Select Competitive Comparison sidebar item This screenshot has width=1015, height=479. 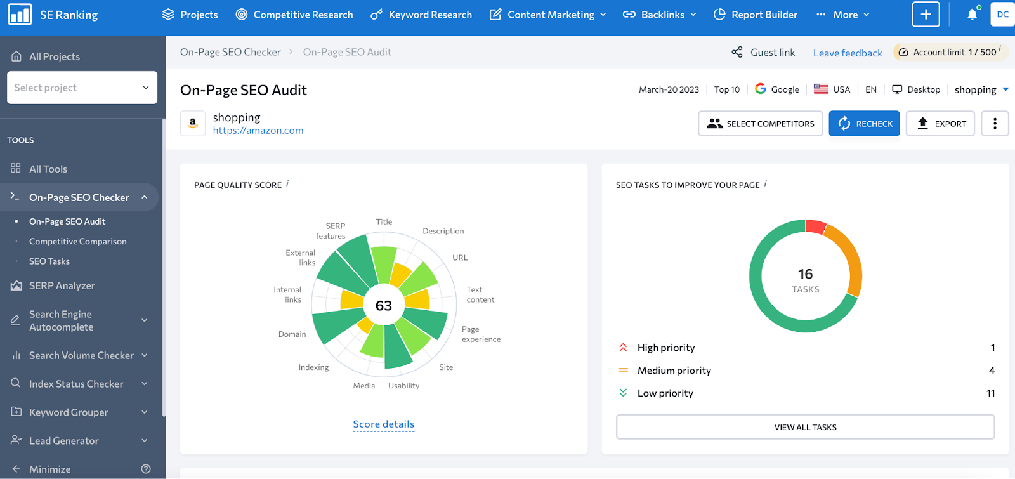click(x=77, y=241)
